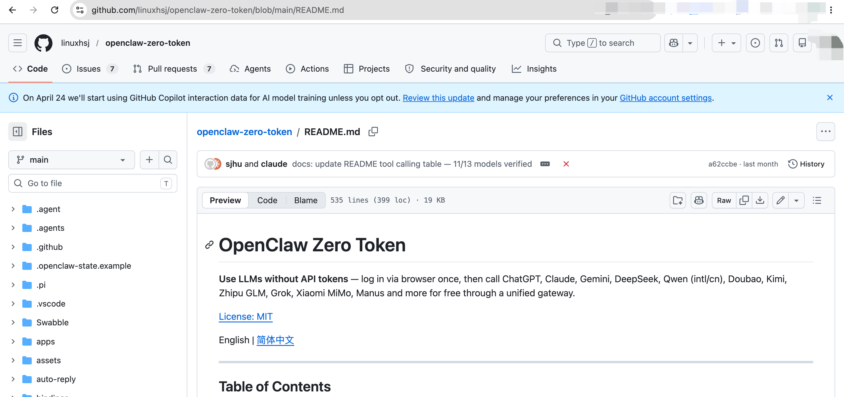Open the 简体中文 README link

click(x=275, y=340)
